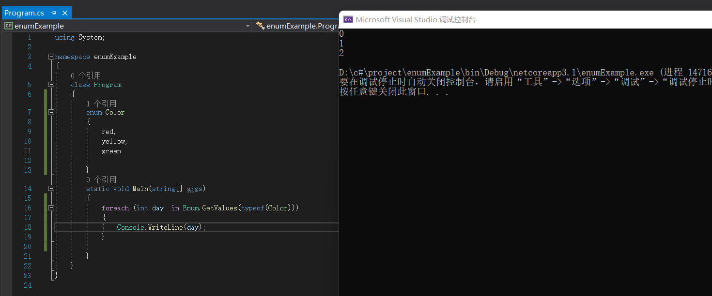Click console output line '2'
Image resolution: width=712 pixels, height=296 pixels.
coord(341,53)
